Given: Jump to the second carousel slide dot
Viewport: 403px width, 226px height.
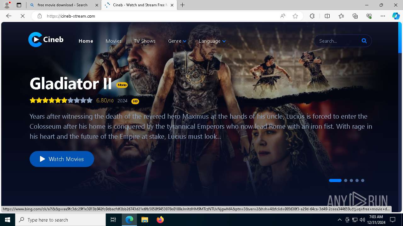Looking at the screenshot, I should (346, 180).
